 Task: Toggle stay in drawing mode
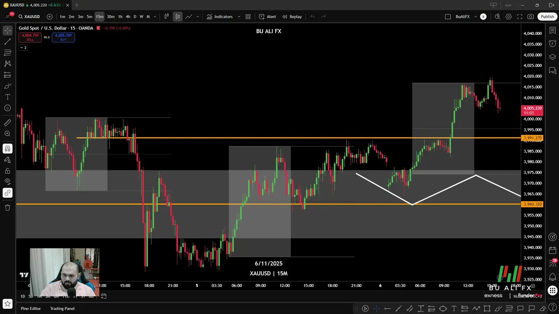(x=7, y=160)
